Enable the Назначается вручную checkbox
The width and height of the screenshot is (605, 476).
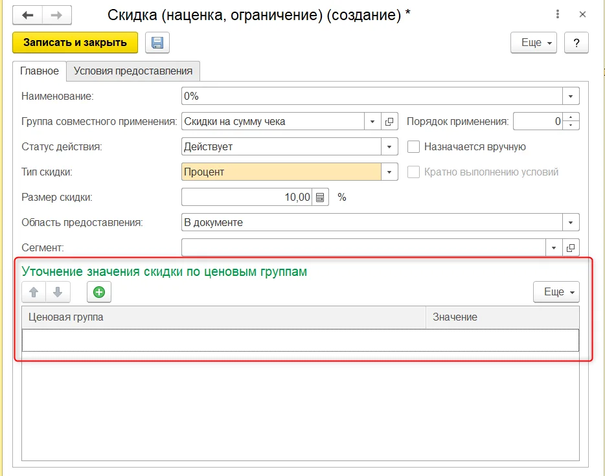pyautogui.click(x=413, y=147)
